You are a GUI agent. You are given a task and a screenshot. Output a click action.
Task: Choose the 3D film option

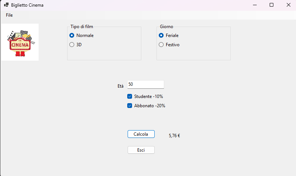(x=76, y=45)
